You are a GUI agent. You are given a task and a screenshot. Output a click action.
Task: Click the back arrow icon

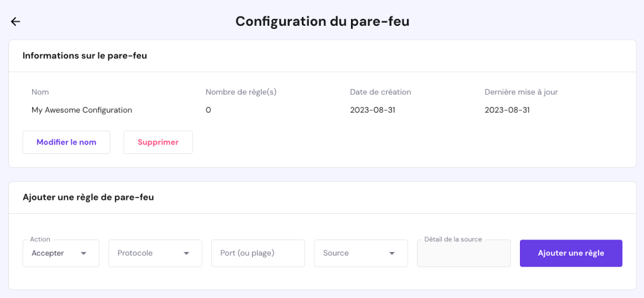pos(16,21)
